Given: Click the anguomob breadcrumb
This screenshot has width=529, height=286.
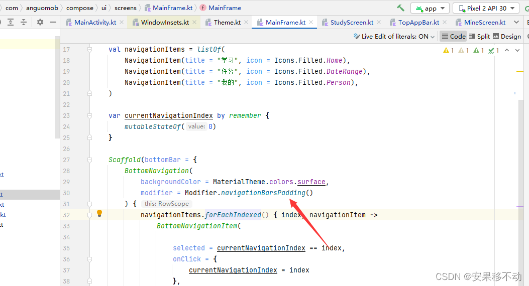Looking at the screenshot, I should pyautogui.click(x=42, y=8).
